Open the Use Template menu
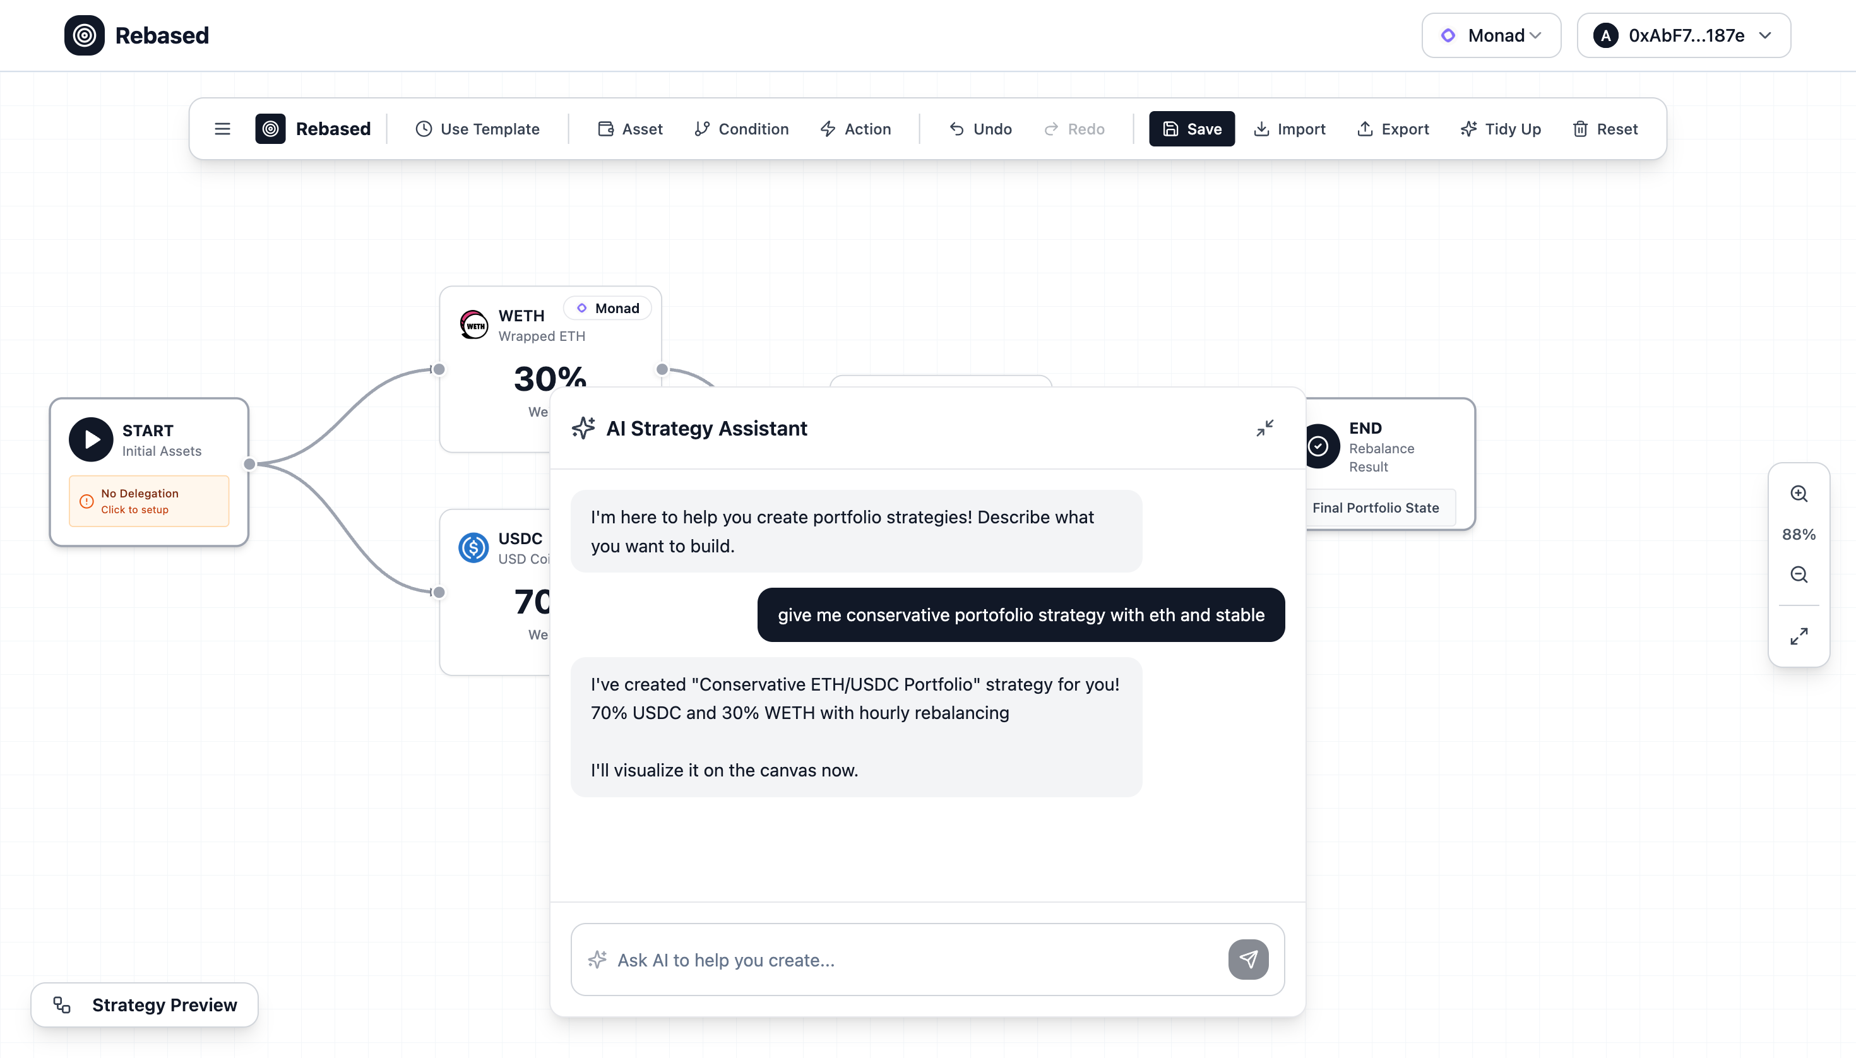Image resolution: width=1856 pixels, height=1058 pixels. tap(477, 129)
